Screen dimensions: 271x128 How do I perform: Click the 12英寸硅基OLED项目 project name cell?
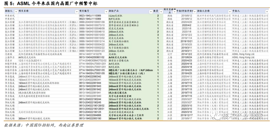30,60
